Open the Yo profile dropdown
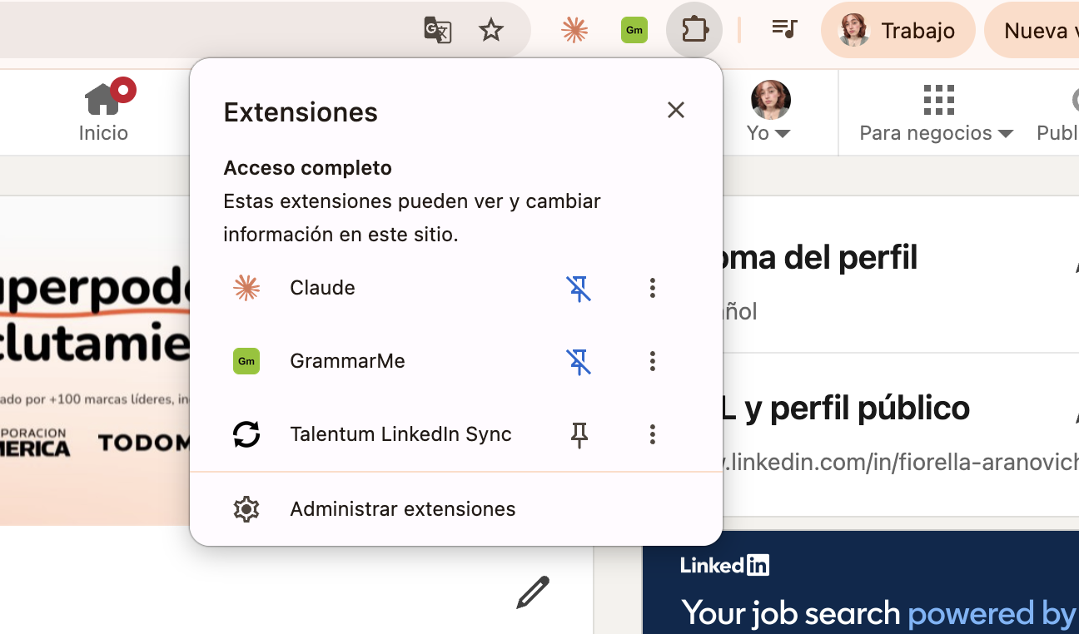 coord(770,112)
